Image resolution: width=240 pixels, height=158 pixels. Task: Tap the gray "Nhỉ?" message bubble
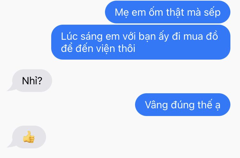click(32, 80)
